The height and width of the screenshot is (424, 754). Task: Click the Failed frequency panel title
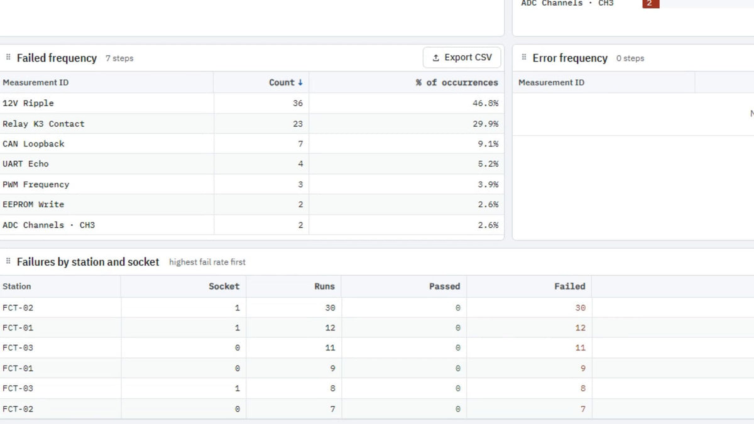pos(57,58)
